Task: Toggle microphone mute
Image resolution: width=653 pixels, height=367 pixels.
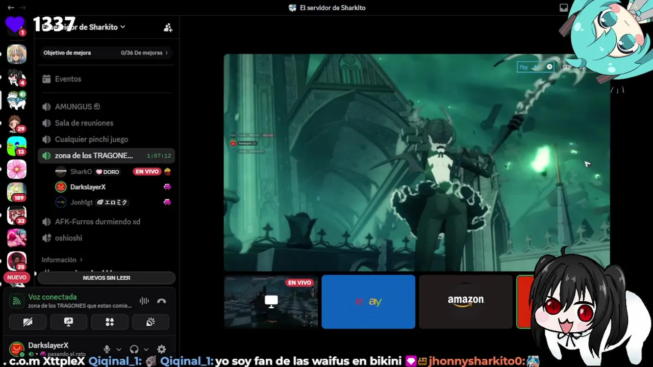Action: click(x=107, y=349)
